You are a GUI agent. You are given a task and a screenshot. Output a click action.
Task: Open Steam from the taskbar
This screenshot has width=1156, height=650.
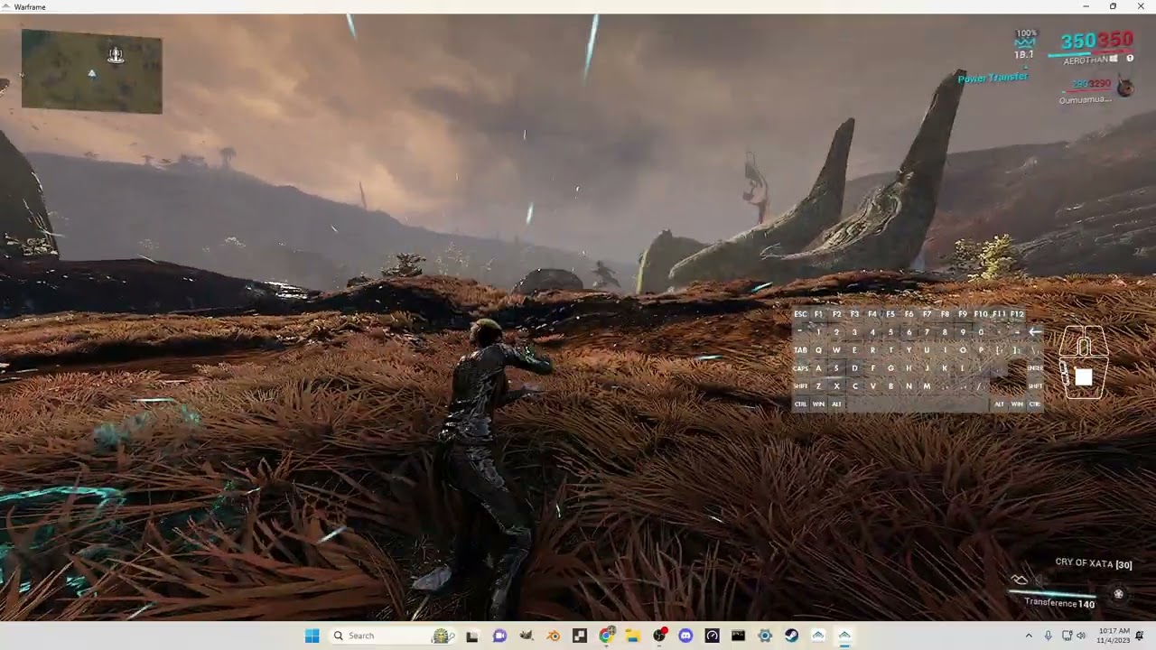coord(790,636)
